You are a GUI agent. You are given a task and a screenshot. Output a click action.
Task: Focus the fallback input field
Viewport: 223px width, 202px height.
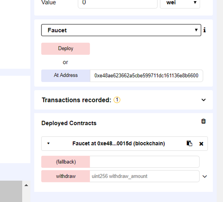[145, 162]
